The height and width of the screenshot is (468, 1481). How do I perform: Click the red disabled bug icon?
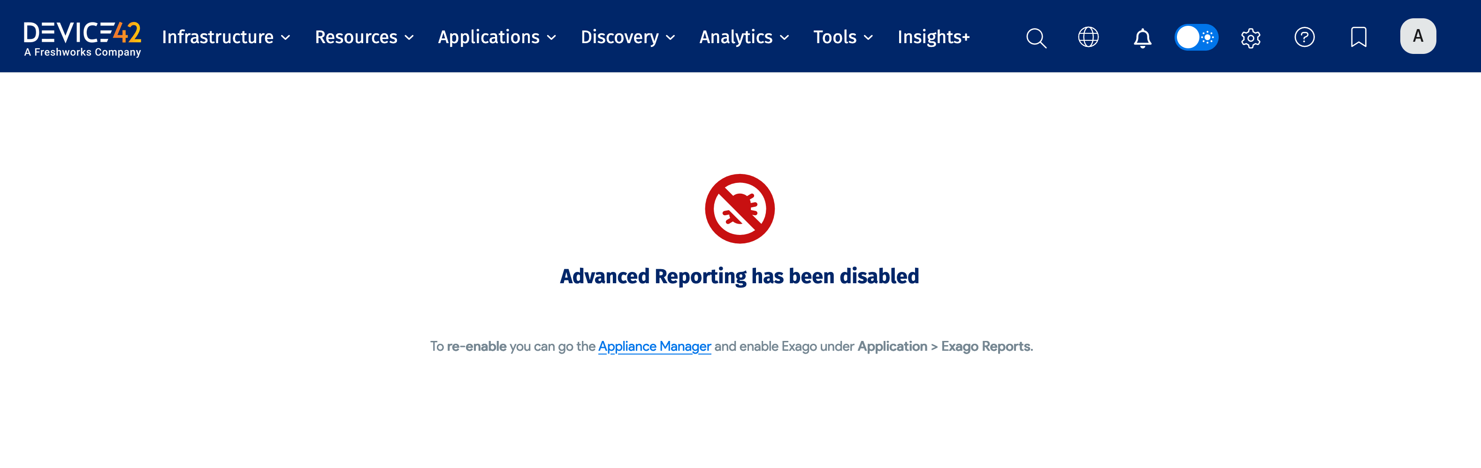(740, 209)
